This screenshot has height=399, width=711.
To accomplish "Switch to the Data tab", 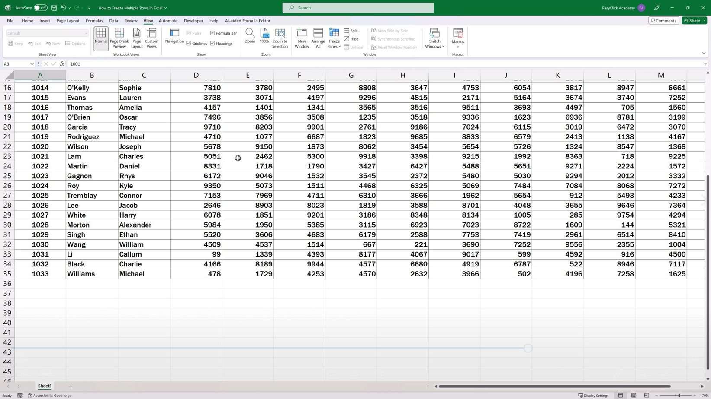I will (x=113, y=21).
